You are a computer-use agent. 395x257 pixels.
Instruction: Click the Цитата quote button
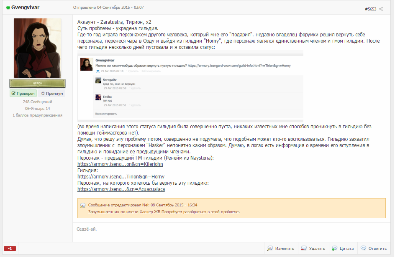tap(343, 248)
